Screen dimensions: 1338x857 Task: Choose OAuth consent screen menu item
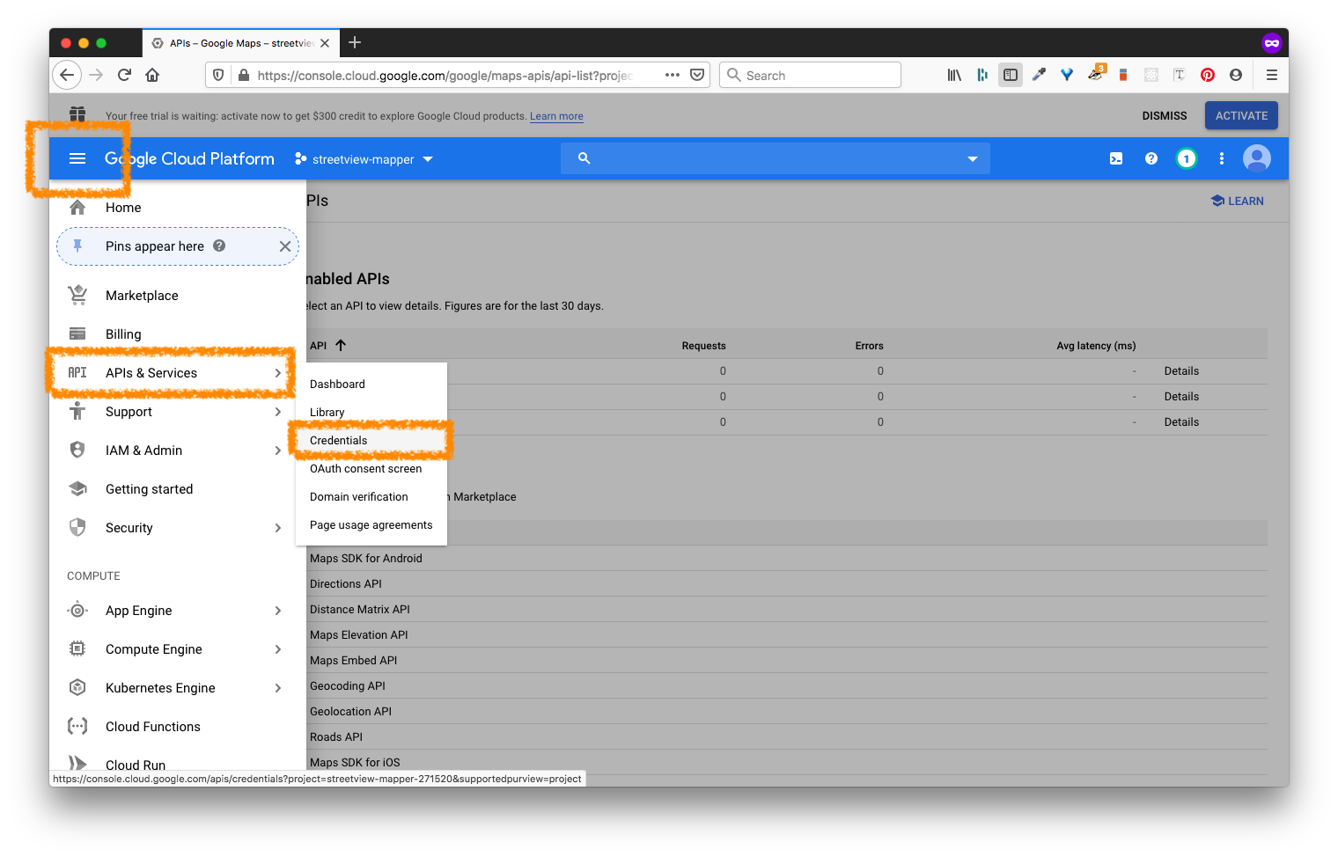tap(365, 469)
